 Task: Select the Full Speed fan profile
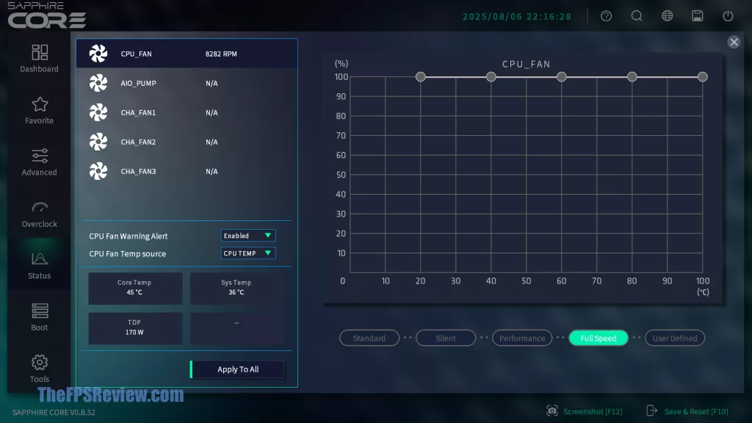click(598, 338)
